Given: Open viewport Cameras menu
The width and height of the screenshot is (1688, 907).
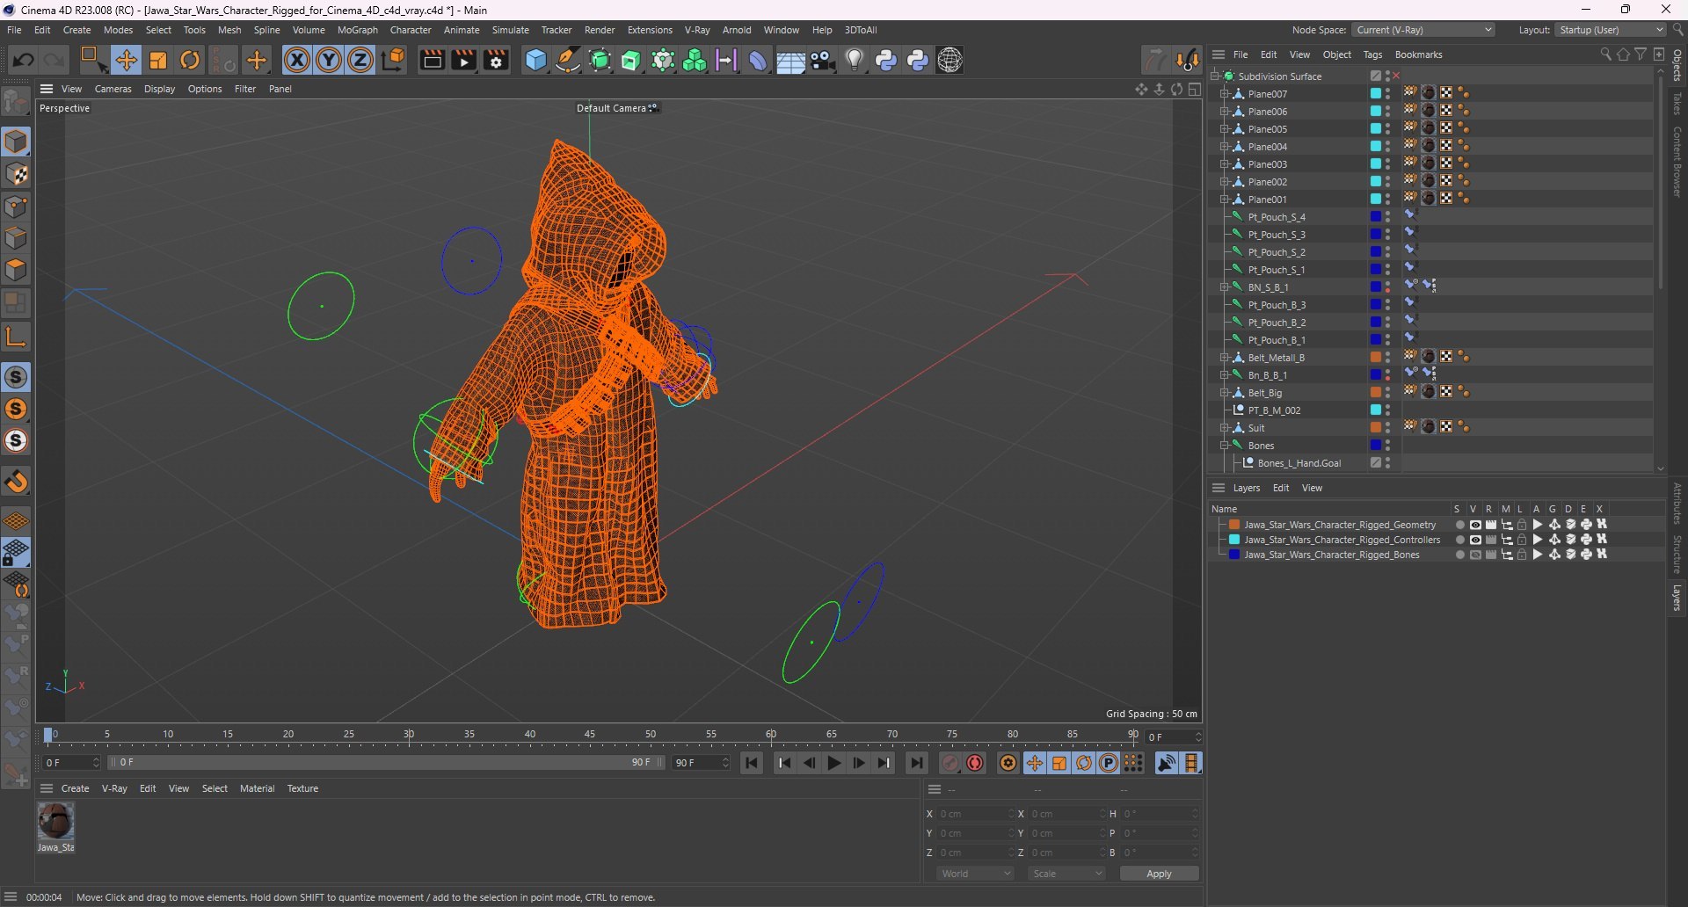Looking at the screenshot, I should [x=113, y=89].
